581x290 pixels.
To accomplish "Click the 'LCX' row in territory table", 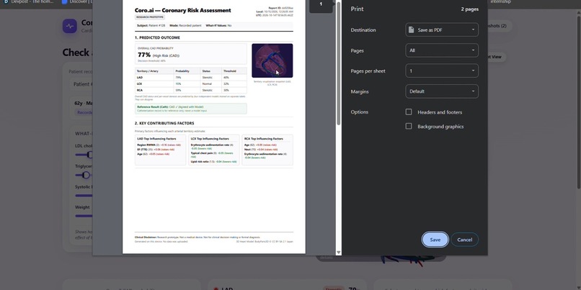I will tap(191, 83).
